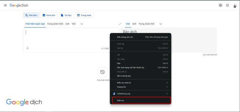Choose Trung (Giản thể) source language
This screenshot has height=112, width=240.
55,24
